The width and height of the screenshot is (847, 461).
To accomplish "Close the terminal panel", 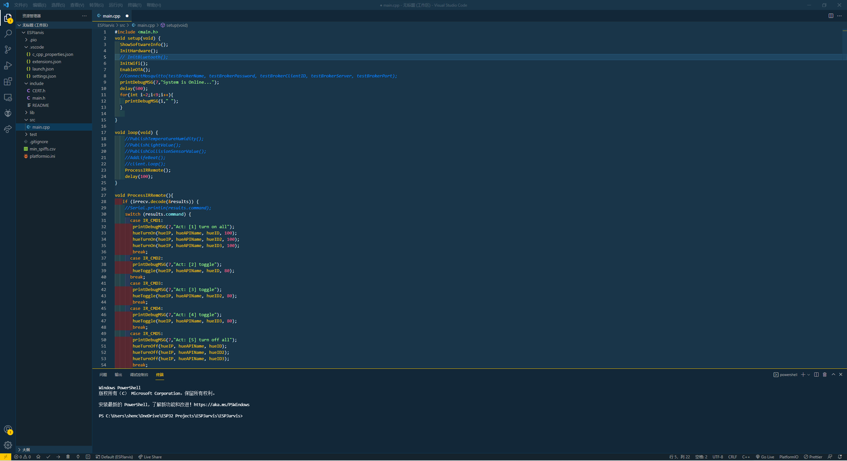I will click(841, 375).
